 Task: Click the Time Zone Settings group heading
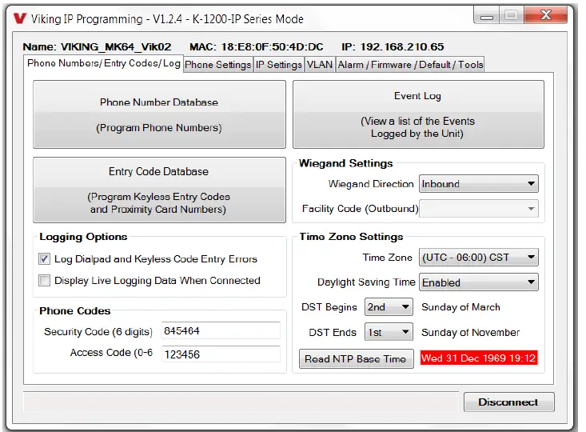(x=351, y=237)
